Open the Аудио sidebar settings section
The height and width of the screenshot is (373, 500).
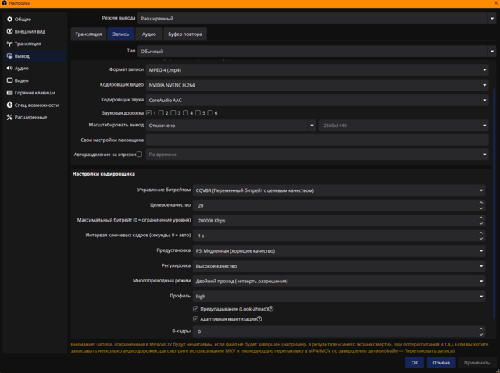tap(22, 68)
